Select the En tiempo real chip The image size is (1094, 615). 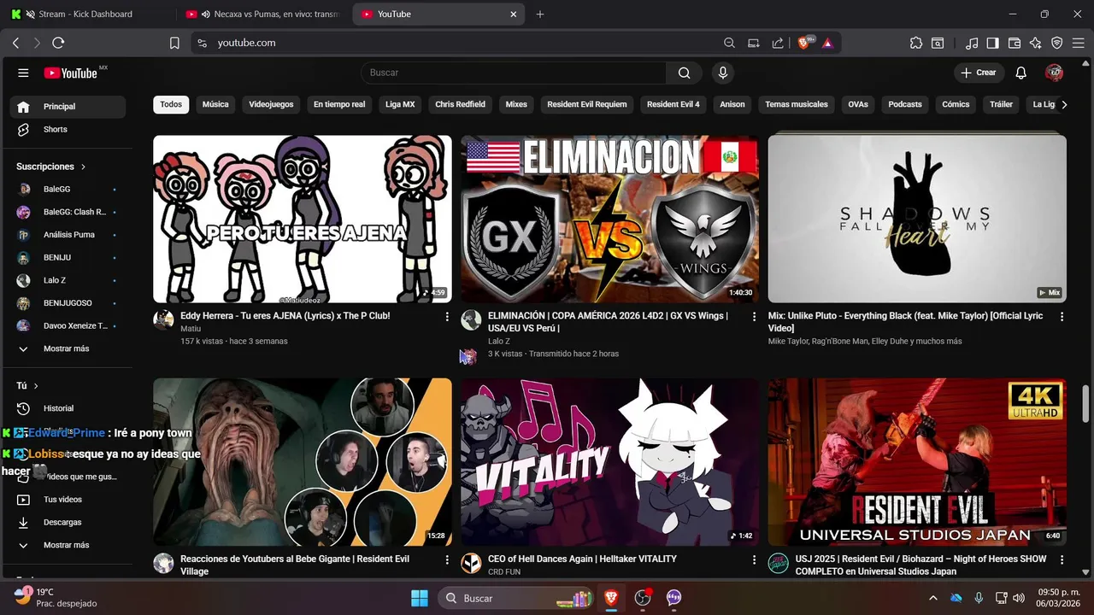(339, 104)
